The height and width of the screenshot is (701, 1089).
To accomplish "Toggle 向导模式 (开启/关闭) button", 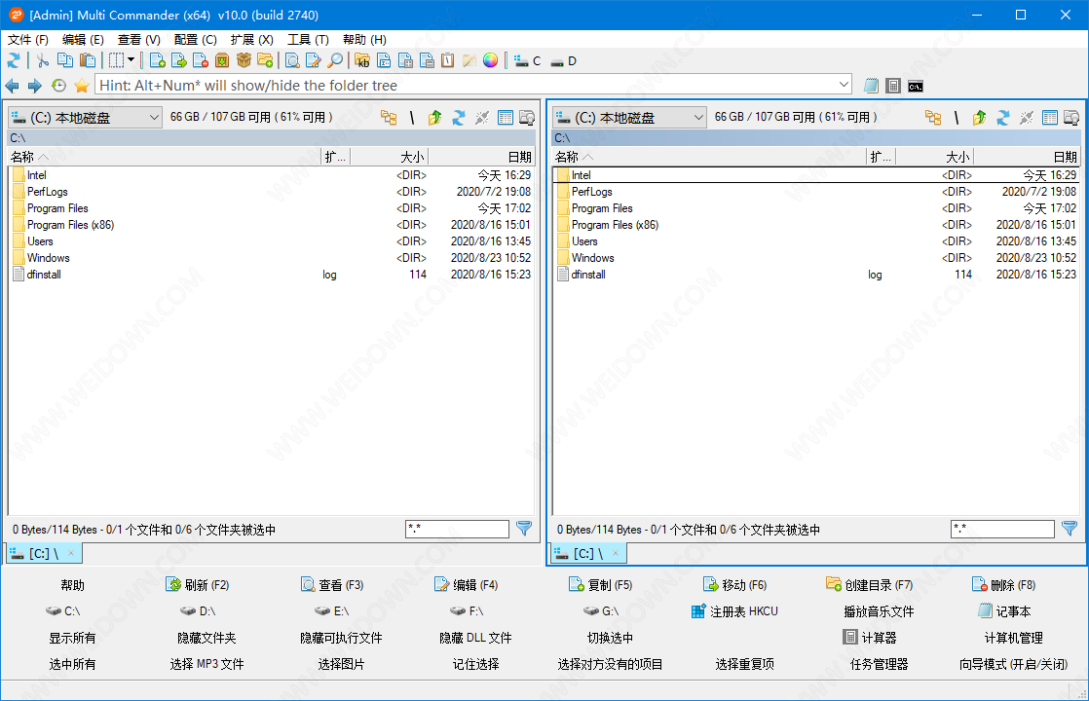I will pyautogui.click(x=1013, y=664).
